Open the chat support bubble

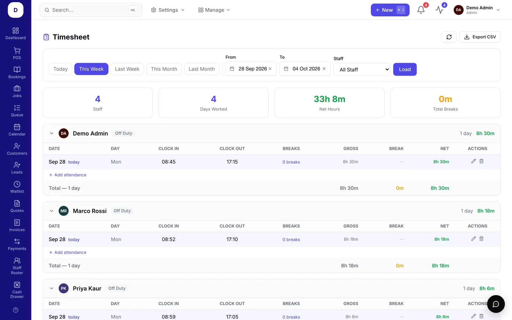point(496,304)
